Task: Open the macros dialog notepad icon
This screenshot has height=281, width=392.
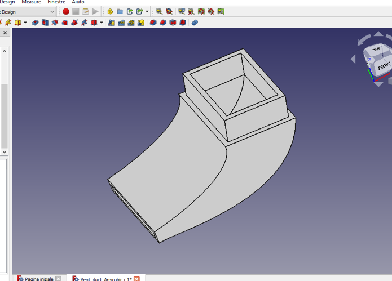Action: [x=86, y=11]
